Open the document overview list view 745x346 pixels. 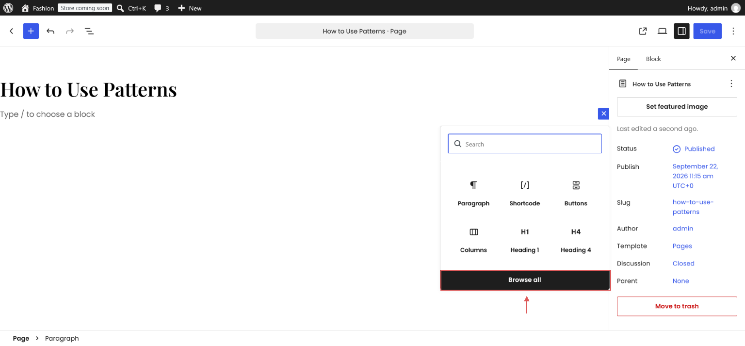(x=89, y=31)
